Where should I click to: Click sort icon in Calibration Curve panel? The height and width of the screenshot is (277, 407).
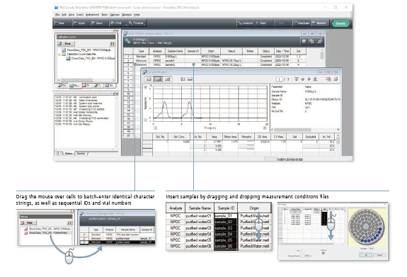pos(112,43)
